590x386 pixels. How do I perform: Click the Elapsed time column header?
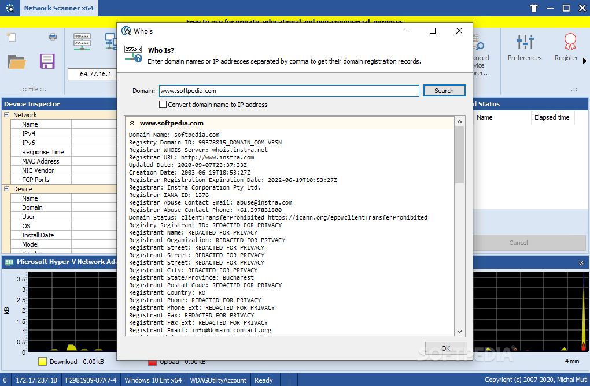pos(552,117)
